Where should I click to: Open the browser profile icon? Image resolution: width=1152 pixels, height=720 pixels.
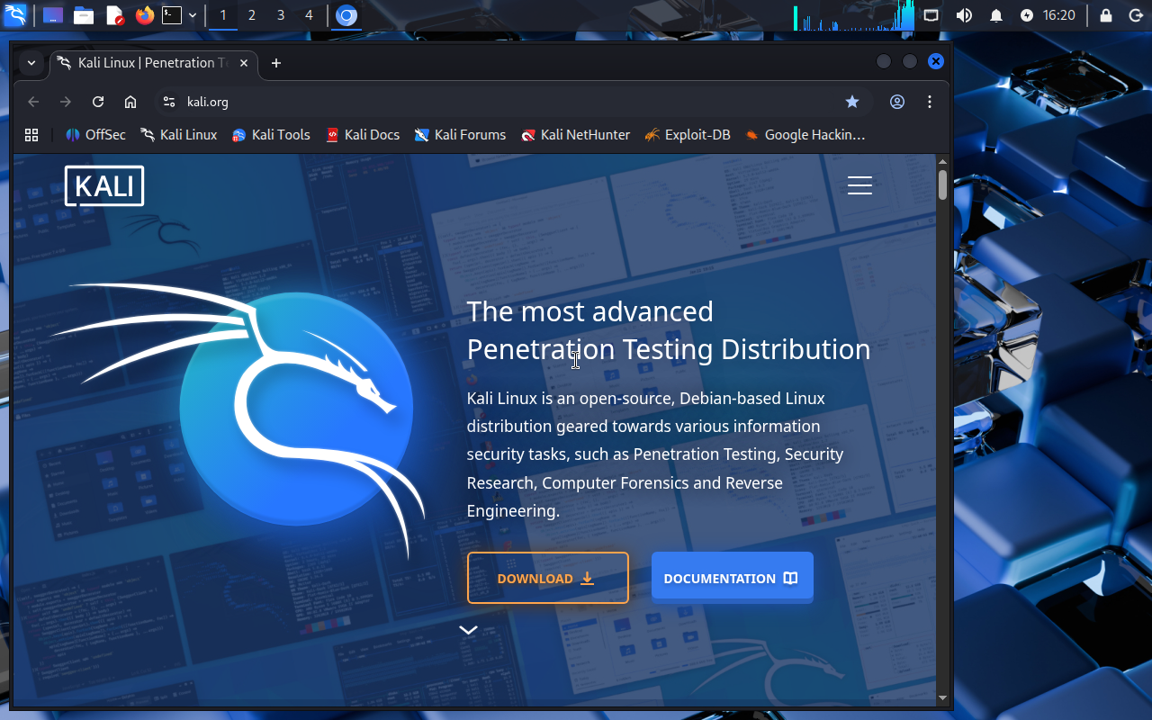pyautogui.click(x=897, y=102)
